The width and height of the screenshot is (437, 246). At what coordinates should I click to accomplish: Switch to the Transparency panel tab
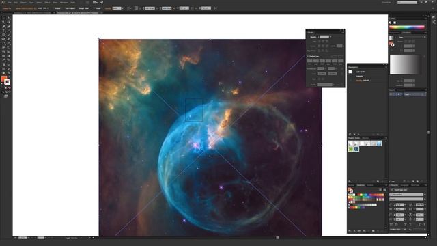click(x=395, y=33)
